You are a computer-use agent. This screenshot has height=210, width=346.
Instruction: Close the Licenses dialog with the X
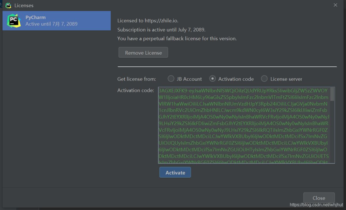335,5
